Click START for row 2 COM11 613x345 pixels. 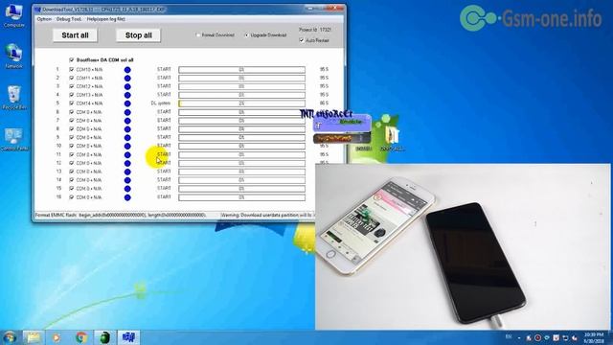[164, 78]
